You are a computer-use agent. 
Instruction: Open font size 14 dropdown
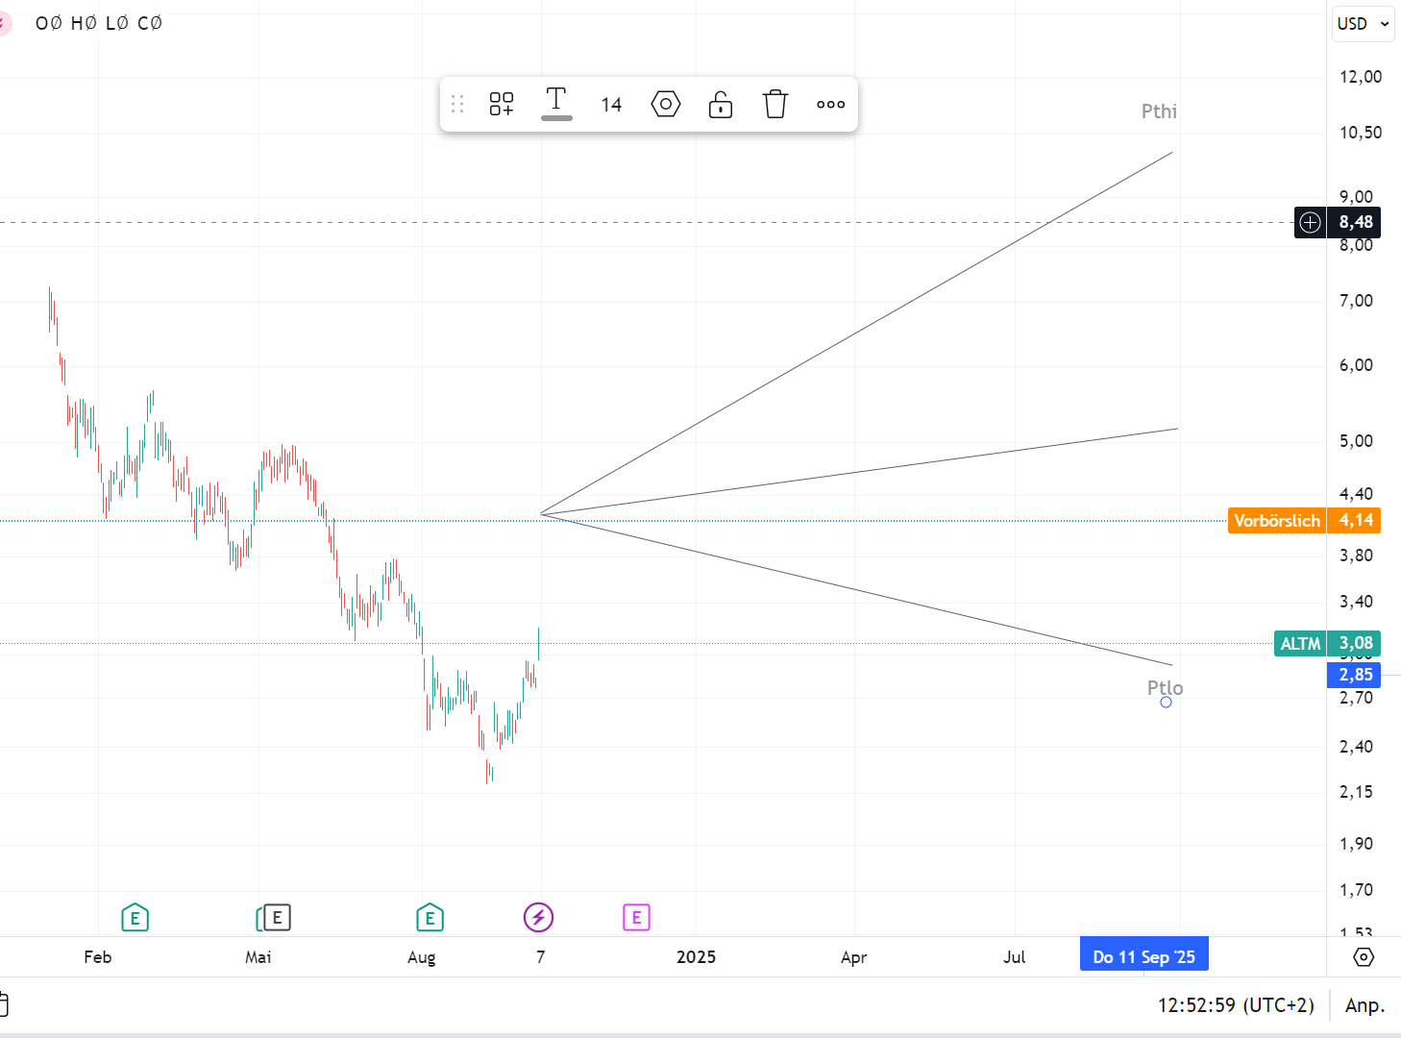pyautogui.click(x=611, y=105)
